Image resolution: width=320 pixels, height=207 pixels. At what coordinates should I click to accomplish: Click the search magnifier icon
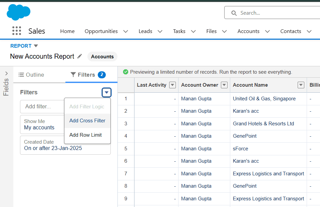(x=234, y=13)
